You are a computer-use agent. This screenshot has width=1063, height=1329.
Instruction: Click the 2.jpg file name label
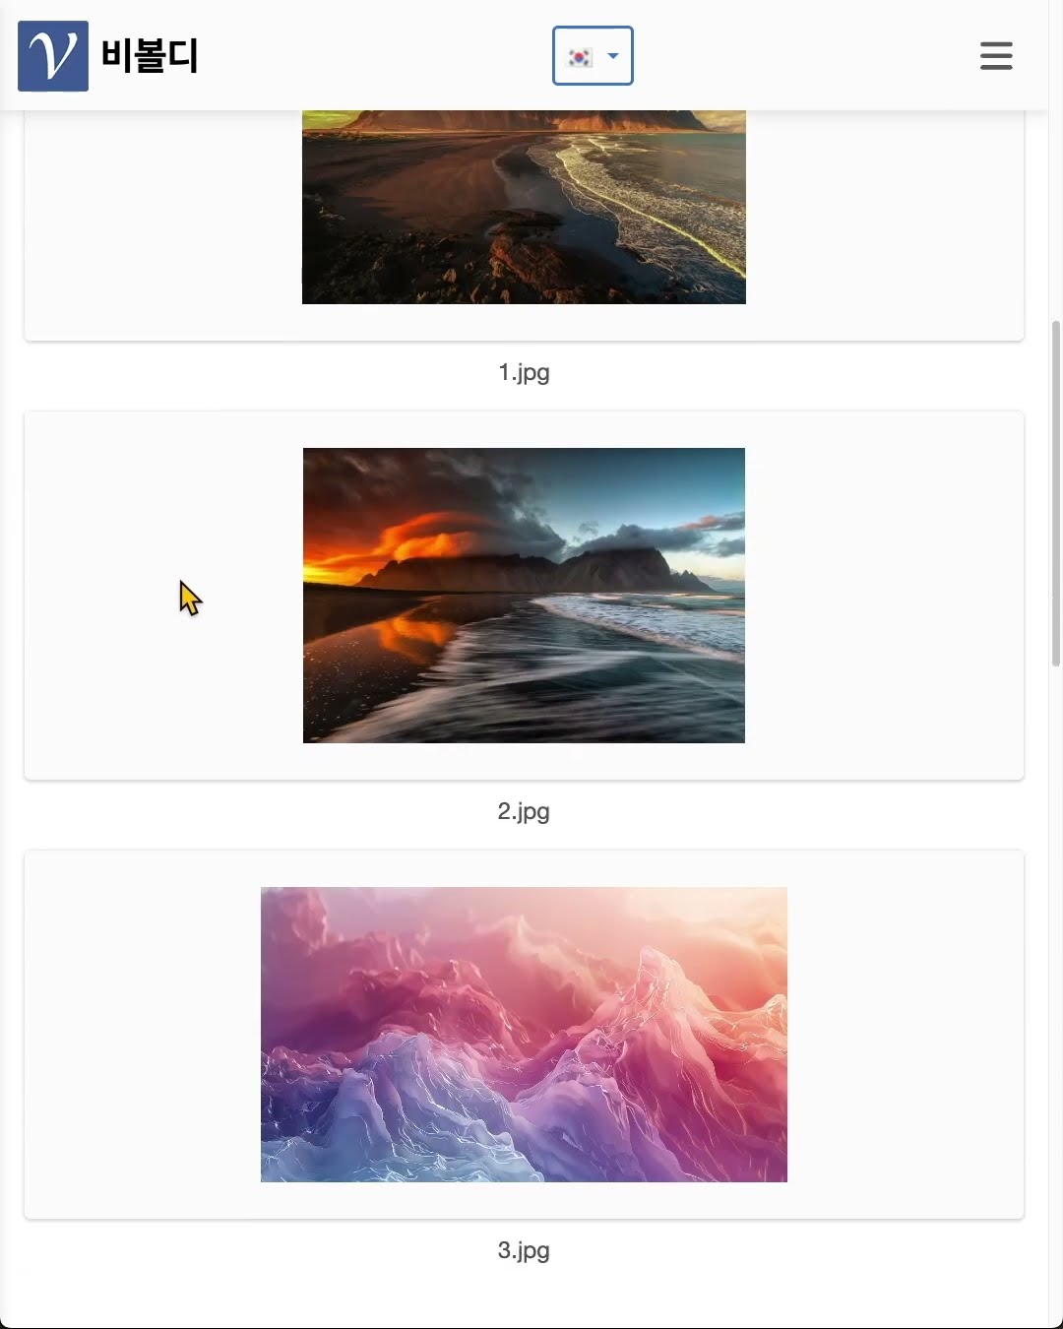(524, 811)
